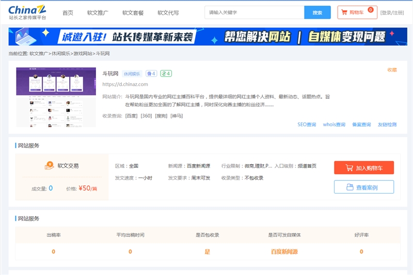The image size is (413, 275).
Task: Click 入口级别：频道首页 text
Action: (x=295, y=166)
